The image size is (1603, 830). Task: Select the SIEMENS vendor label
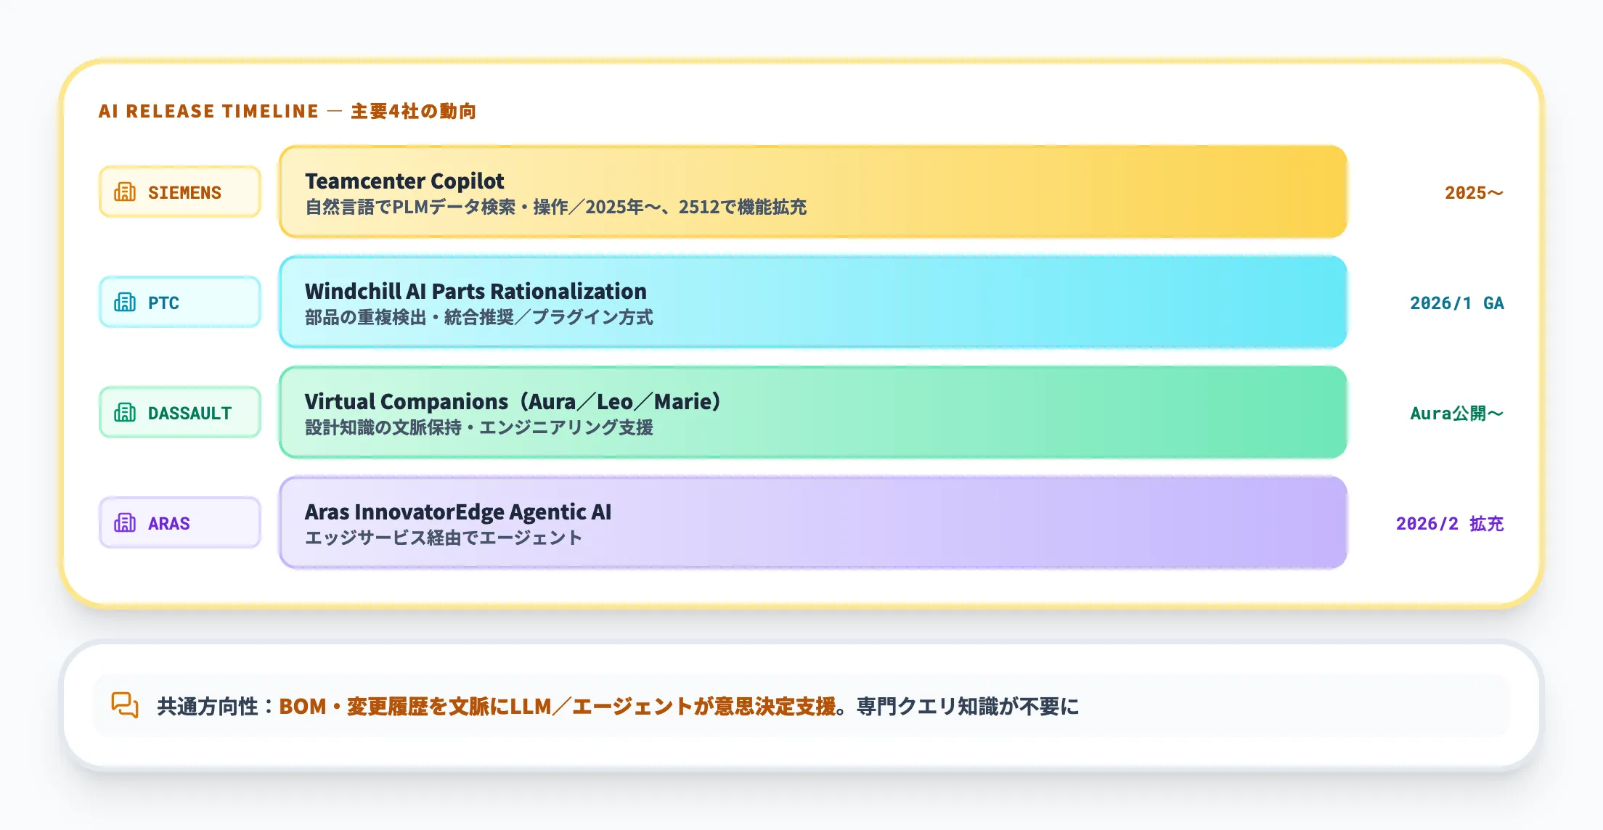pos(184,193)
